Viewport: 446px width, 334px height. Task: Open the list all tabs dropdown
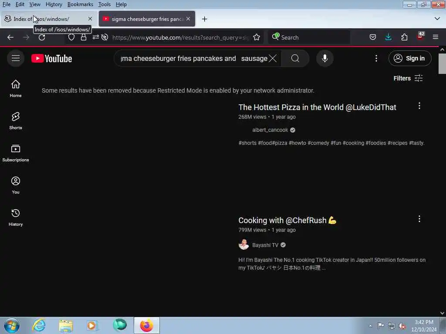437,19
